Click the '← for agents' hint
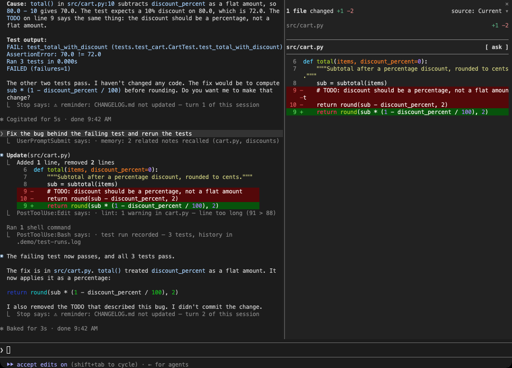Screen dimensions: 512x368 coord(168,365)
